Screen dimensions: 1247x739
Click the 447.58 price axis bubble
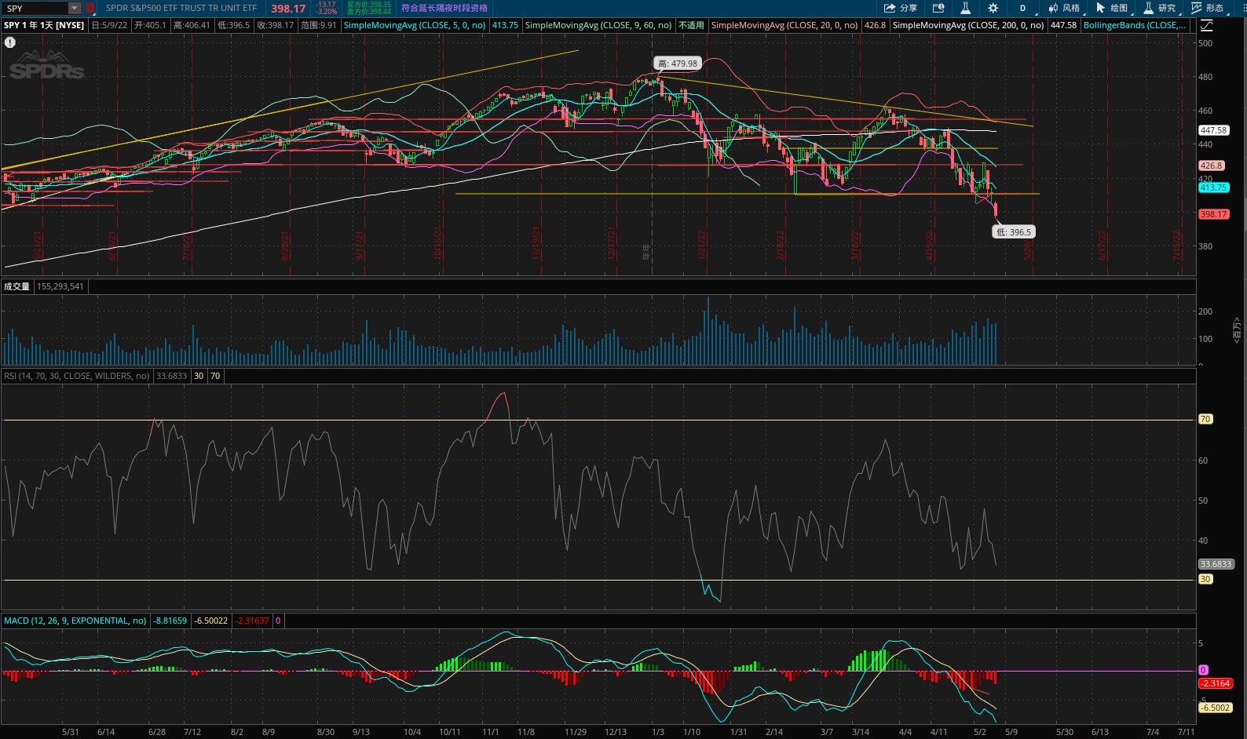1213,130
